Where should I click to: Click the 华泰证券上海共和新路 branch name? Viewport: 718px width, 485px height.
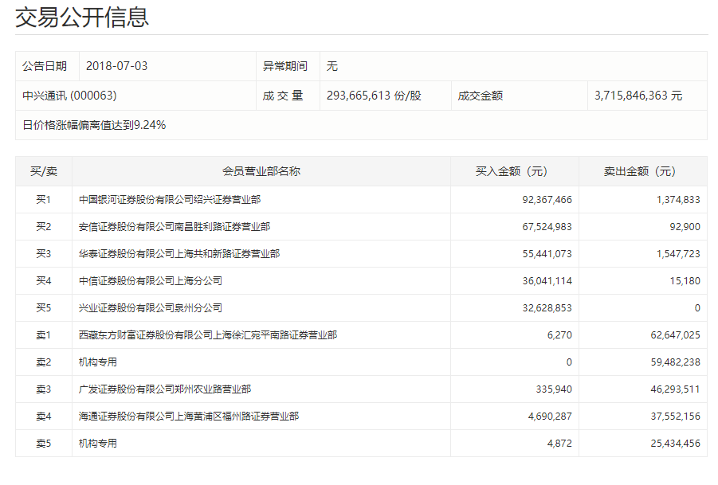(179, 254)
